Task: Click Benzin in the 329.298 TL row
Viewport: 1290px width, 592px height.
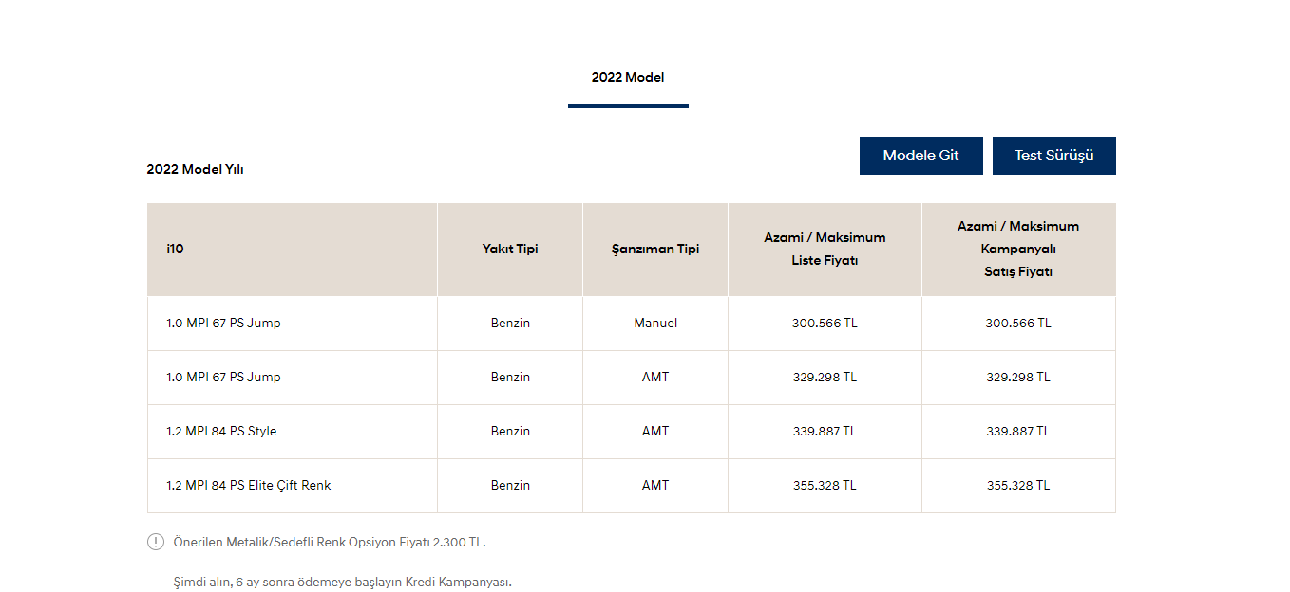Action: [x=510, y=377]
